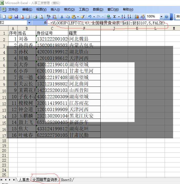Screen dimensions: 180x184
Task: Go to first sheet tab arrow
Action: (x=2, y=180)
